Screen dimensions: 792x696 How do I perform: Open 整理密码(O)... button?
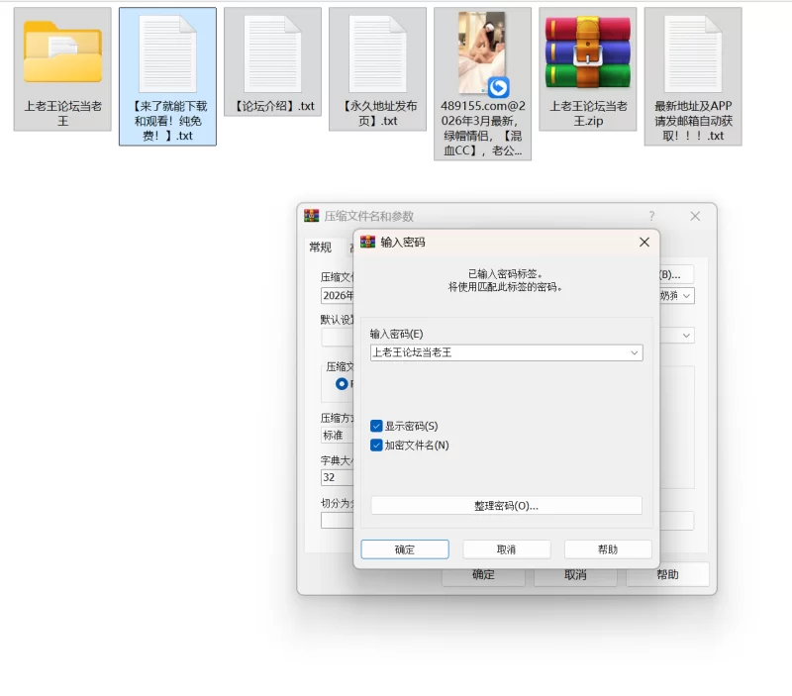506,506
